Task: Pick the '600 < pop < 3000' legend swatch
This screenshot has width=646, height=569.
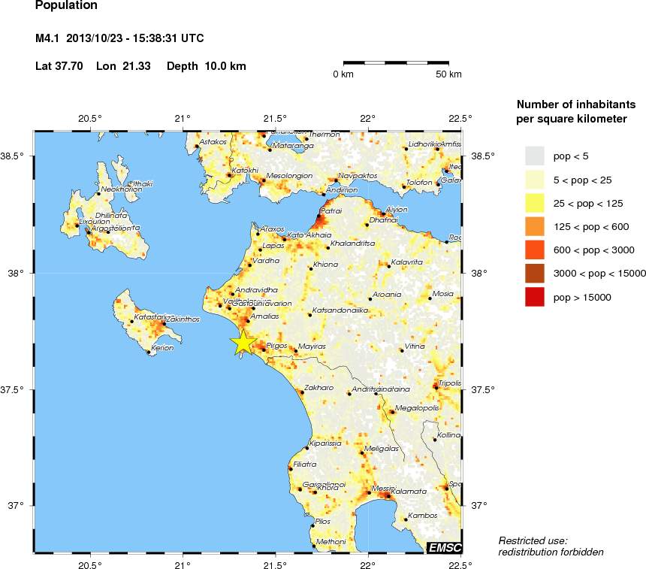Action: pos(534,250)
